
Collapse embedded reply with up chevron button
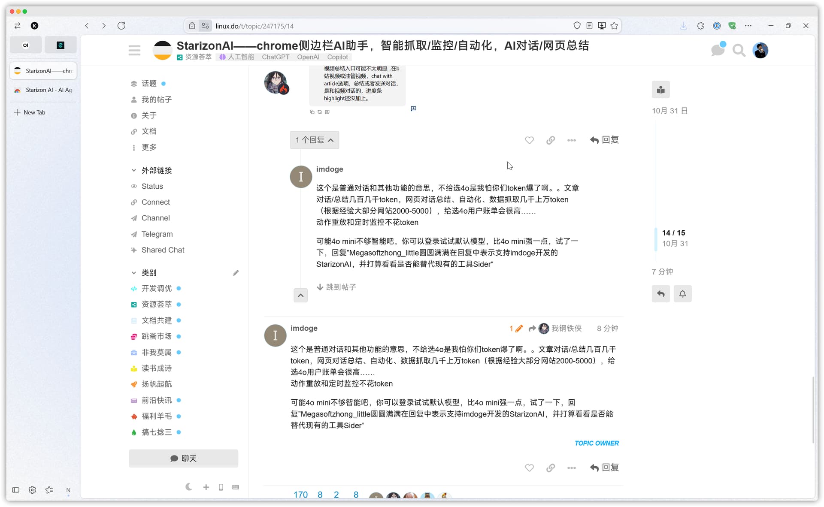coord(300,295)
